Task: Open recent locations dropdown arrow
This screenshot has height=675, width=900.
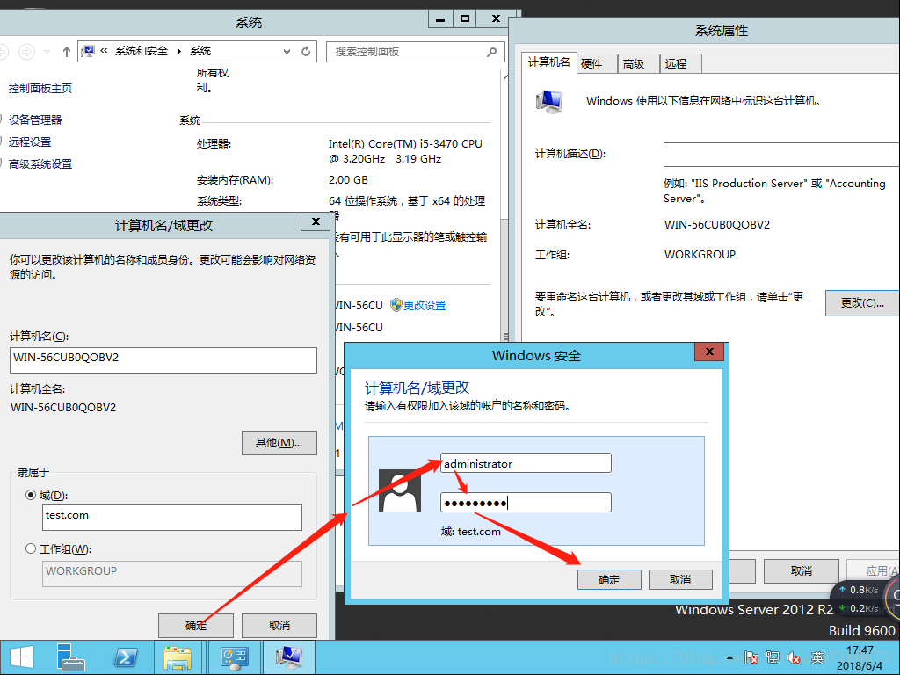Action: click(x=47, y=52)
